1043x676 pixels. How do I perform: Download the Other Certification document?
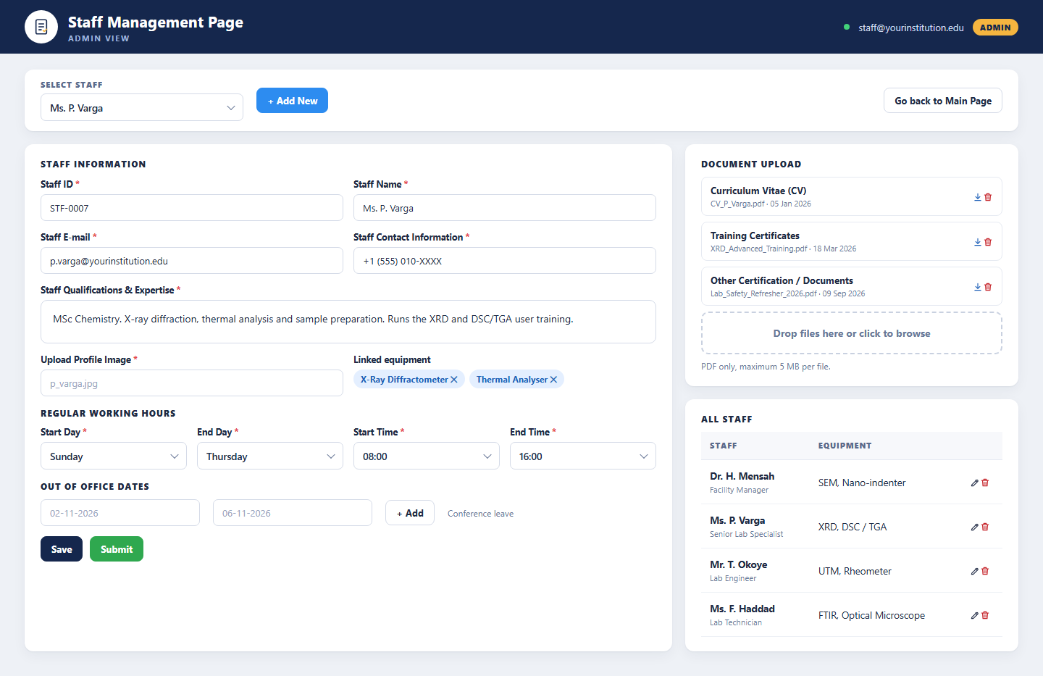(978, 287)
